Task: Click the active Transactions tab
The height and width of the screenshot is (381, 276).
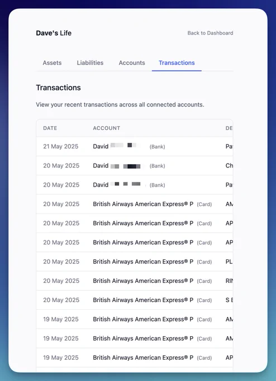Action: (x=177, y=63)
